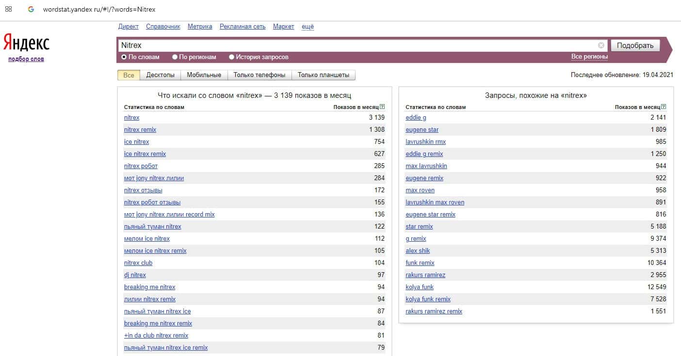681x356 pixels.
Task: Switch to the 'Мобильные' tab
Action: [x=204, y=75]
